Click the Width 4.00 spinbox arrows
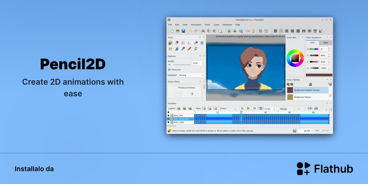The height and width of the screenshot is (184, 368). (203, 63)
